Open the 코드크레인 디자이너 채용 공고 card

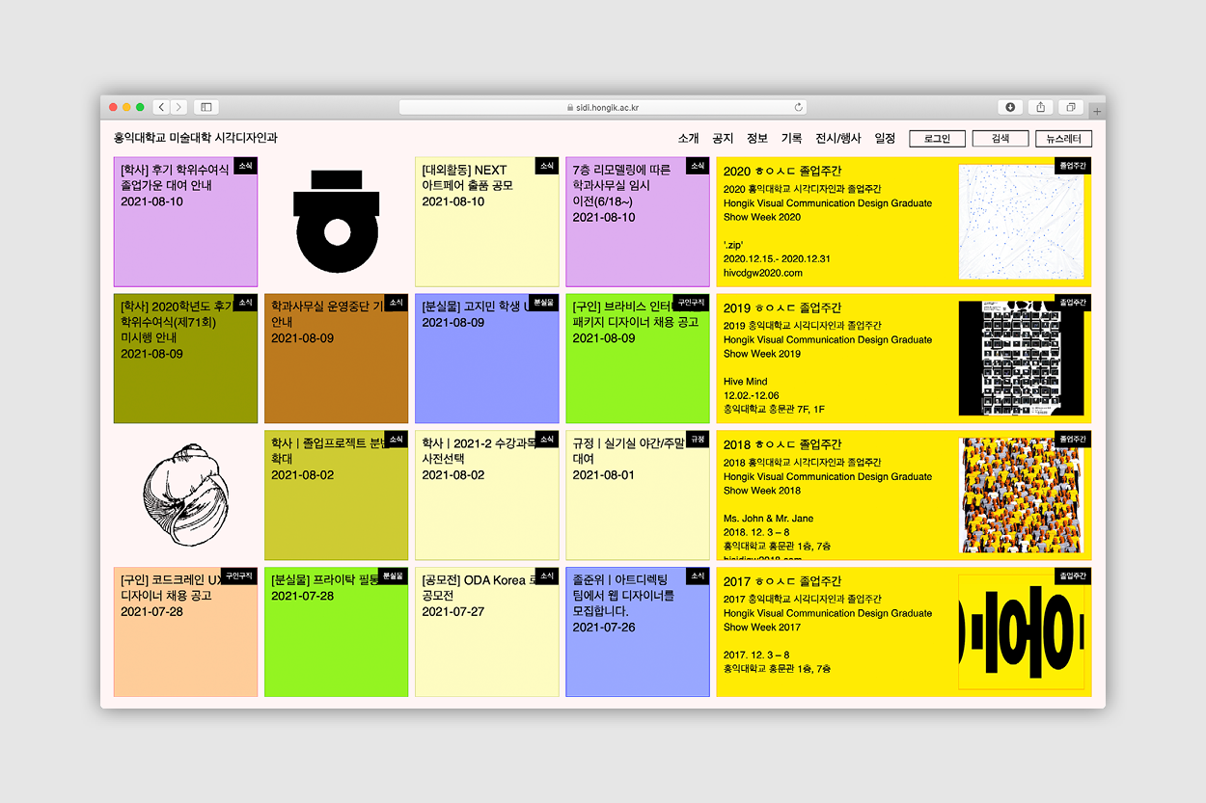[185, 632]
